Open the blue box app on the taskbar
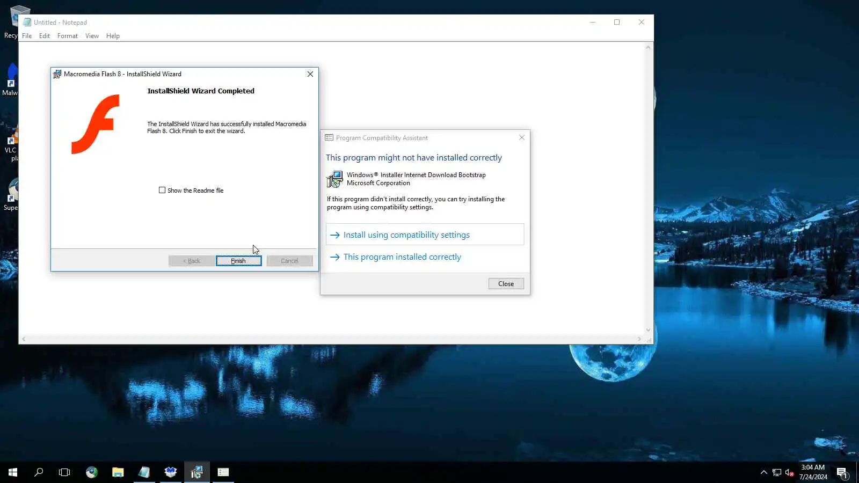 tap(171, 472)
